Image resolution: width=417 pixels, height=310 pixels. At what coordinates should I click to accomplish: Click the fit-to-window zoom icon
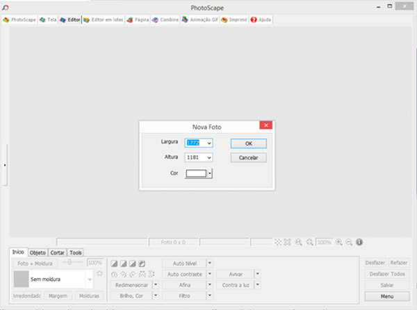(x=309, y=242)
